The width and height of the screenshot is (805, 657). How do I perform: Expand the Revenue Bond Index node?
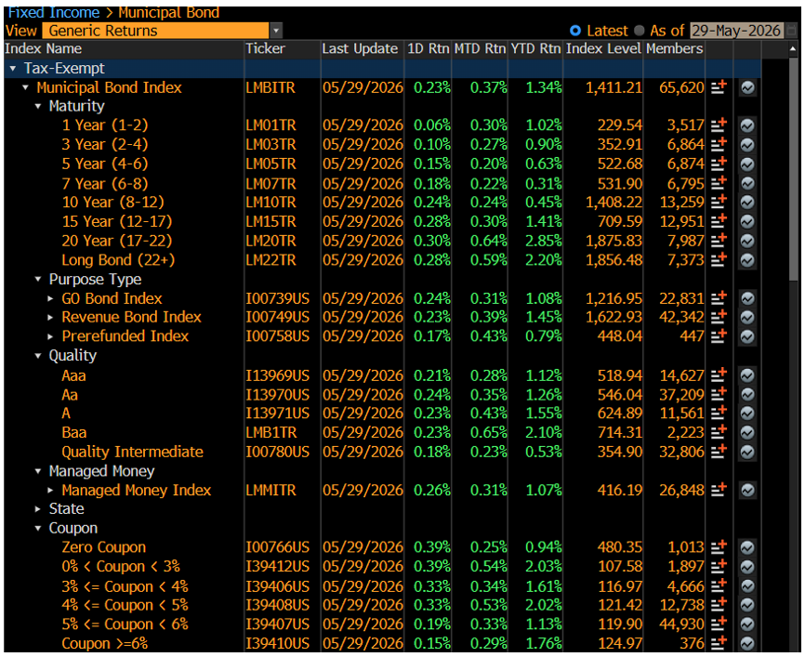pos(50,317)
